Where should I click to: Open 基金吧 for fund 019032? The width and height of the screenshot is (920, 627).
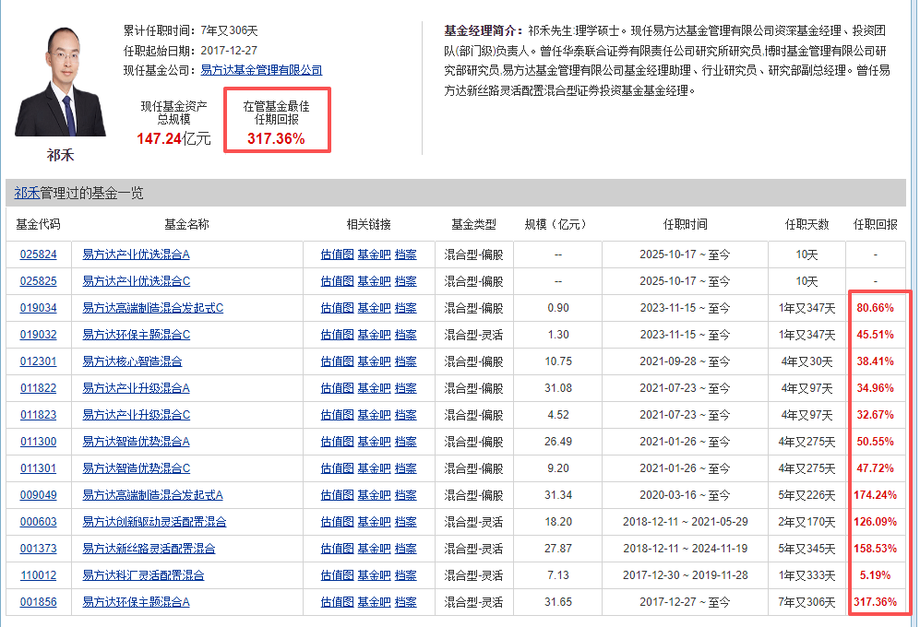point(375,335)
